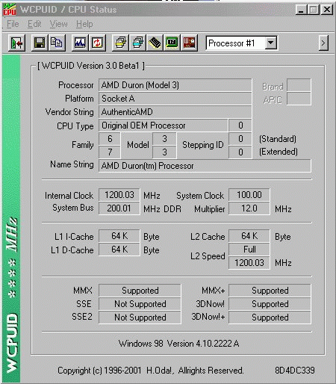Click the Name String 'AMD Duron(tm) Processor'
336x384 pixels.
tap(205, 166)
